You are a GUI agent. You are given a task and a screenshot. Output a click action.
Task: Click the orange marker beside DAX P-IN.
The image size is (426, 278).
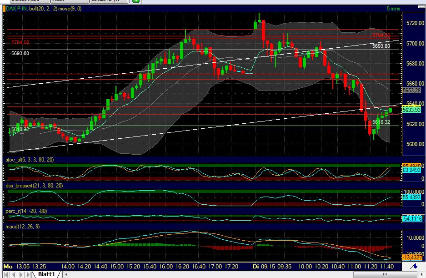click(x=4, y=9)
